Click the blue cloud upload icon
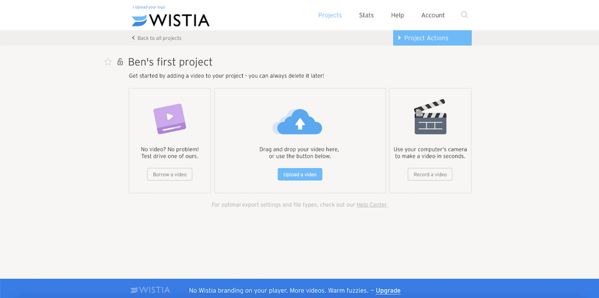Image resolution: width=599 pixels, height=298 pixels. point(297,122)
